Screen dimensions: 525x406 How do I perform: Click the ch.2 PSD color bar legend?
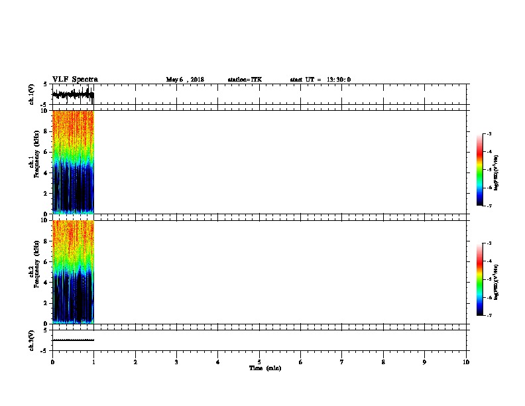(x=480, y=279)
